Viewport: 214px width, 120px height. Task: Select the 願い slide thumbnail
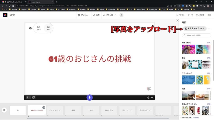tap(91, 110)
